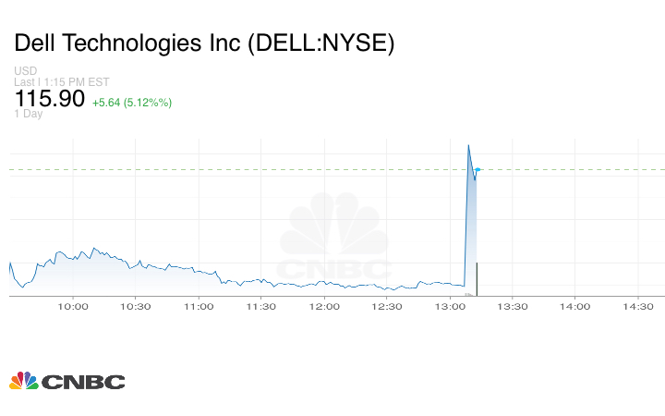Click the 14:30 time axis label

tap(638, 306)
